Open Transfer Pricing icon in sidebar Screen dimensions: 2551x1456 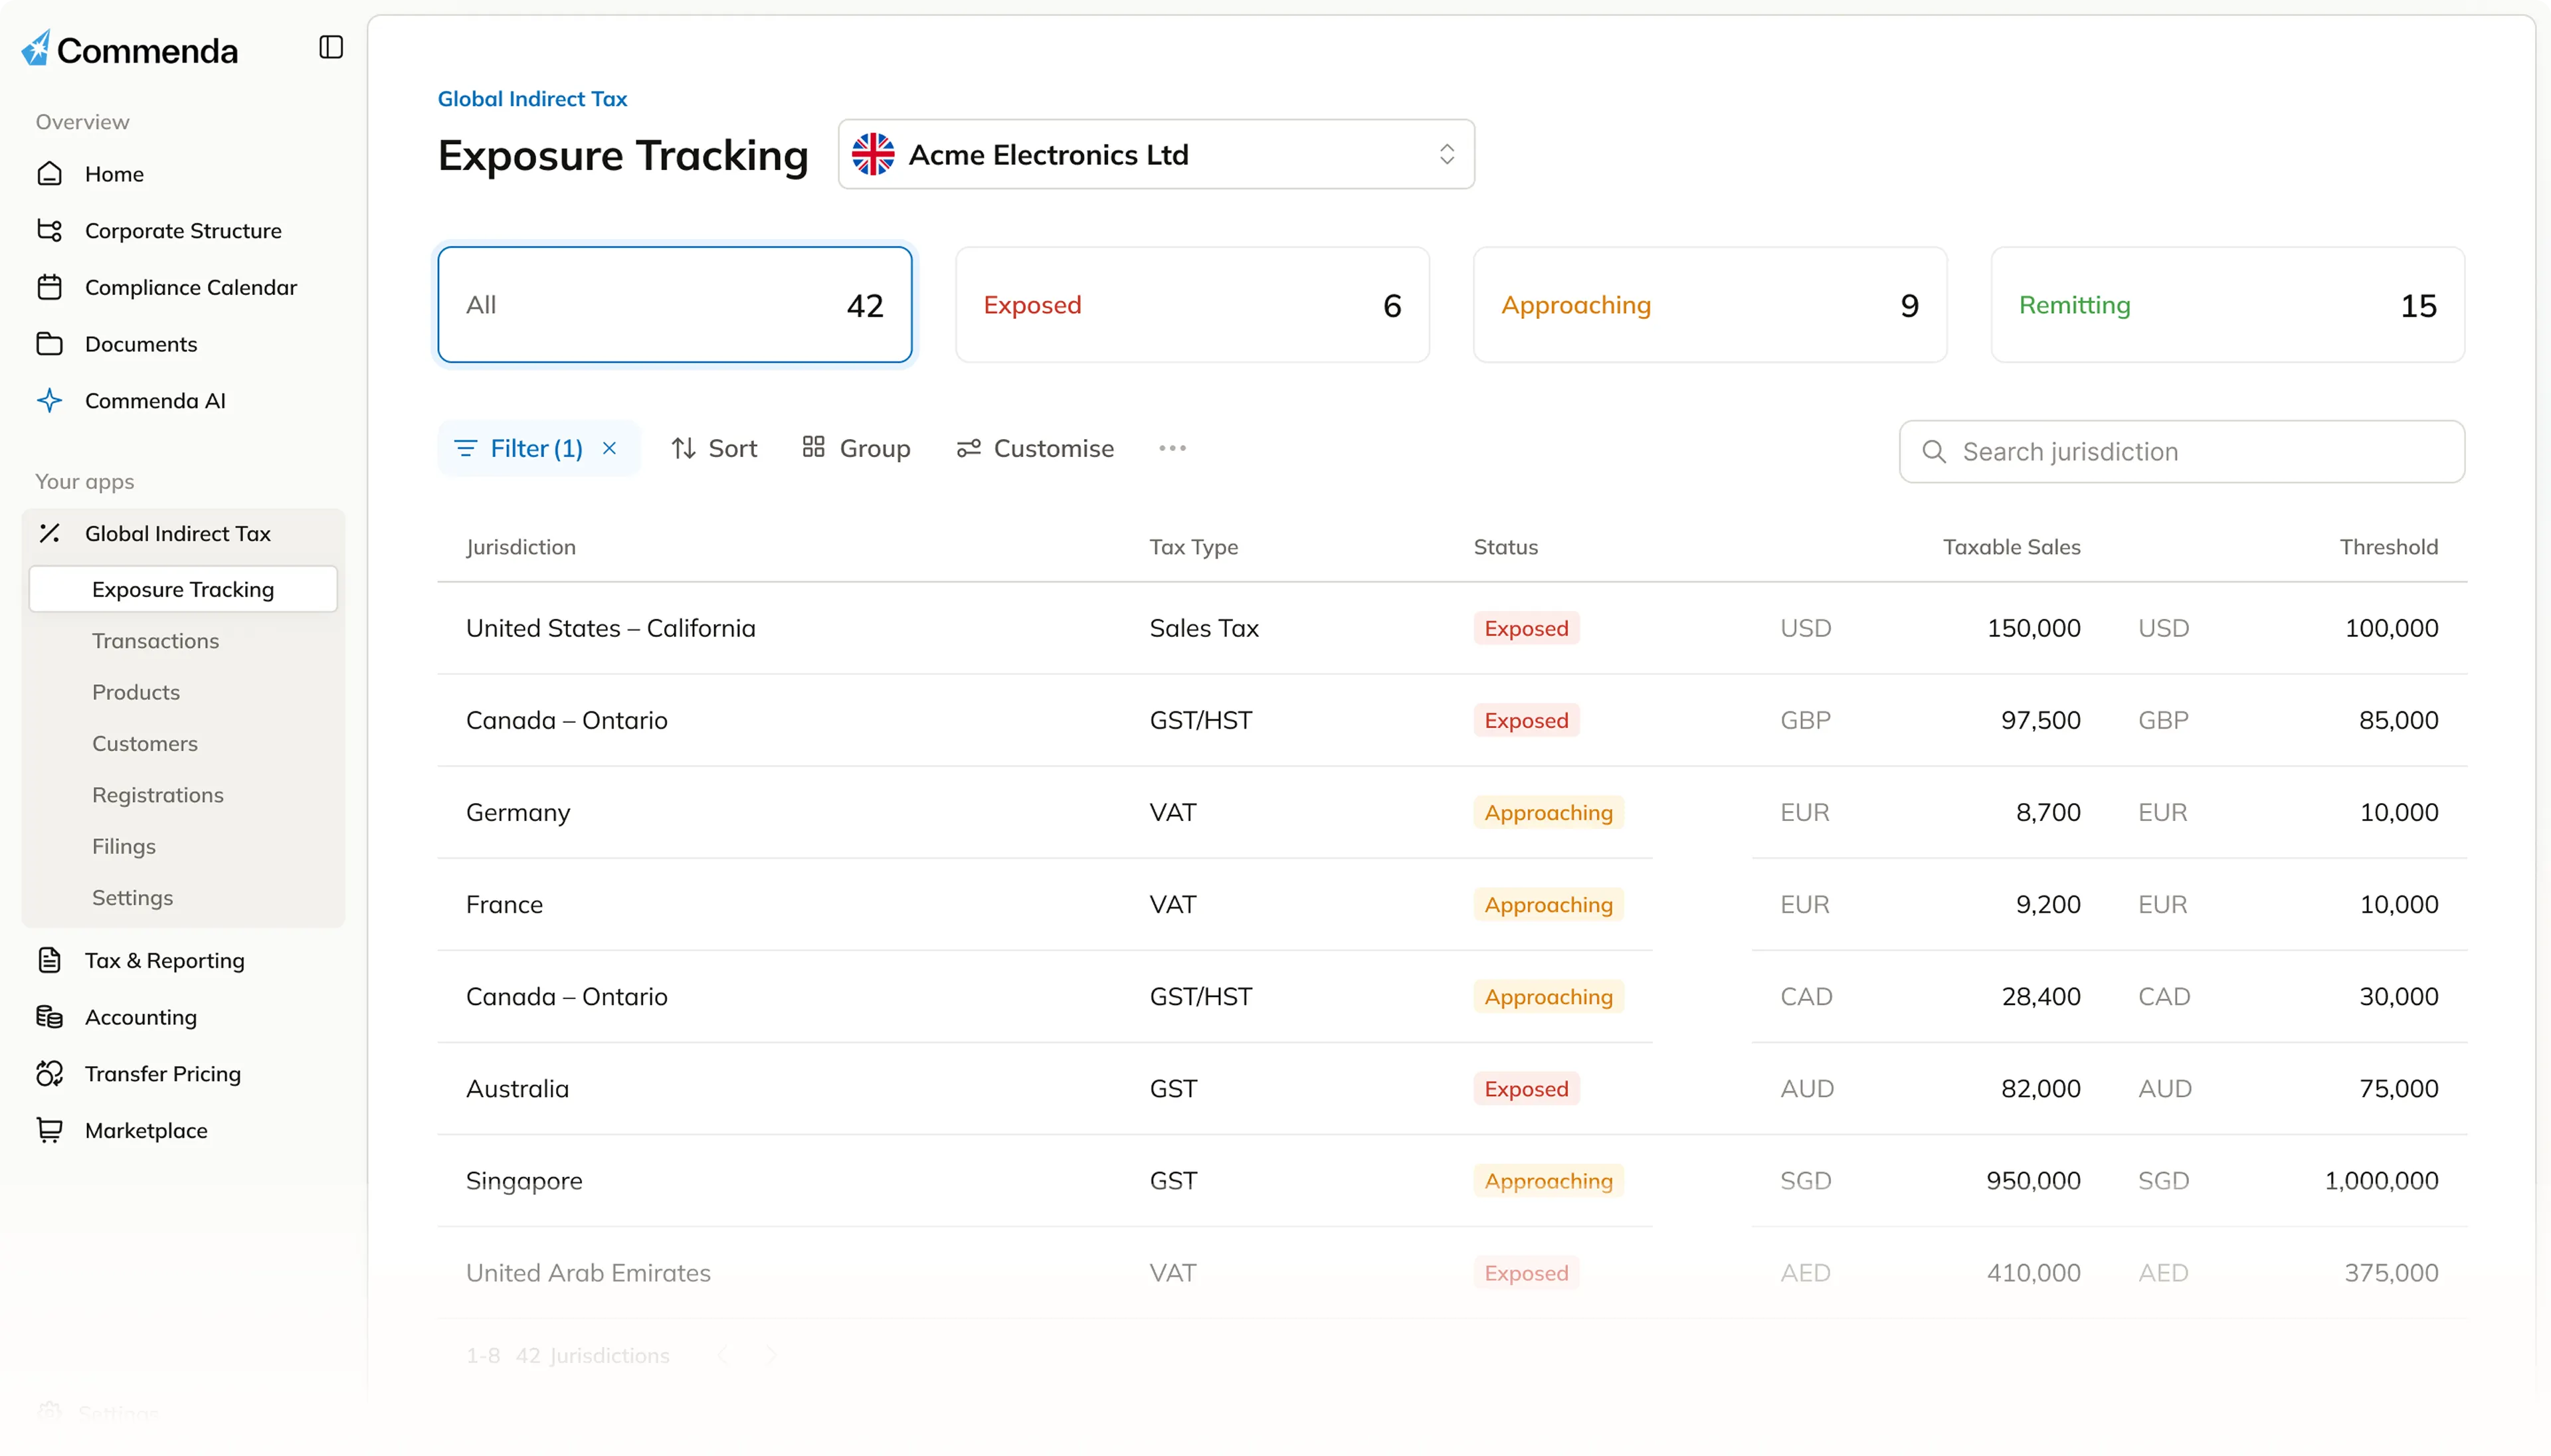49,1074
